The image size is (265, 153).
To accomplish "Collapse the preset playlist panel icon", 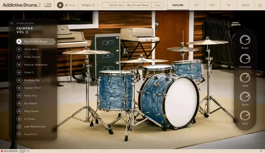I will coord(11,23).
